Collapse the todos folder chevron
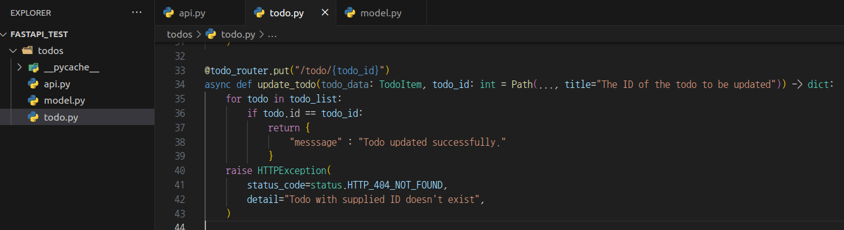The image size is (844, 230). pyautogui.click(x=13, y=51)
